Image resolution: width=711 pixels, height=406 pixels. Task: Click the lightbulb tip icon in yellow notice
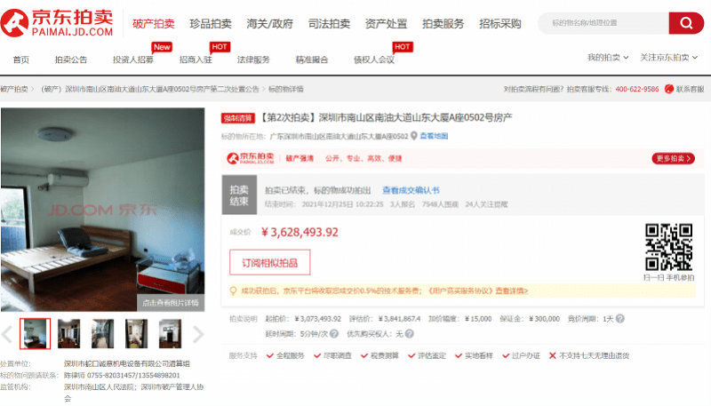click(233, 291)
